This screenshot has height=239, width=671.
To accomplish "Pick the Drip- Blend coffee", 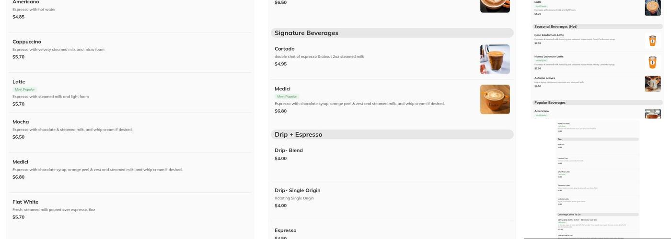I will tap(289, 150).
